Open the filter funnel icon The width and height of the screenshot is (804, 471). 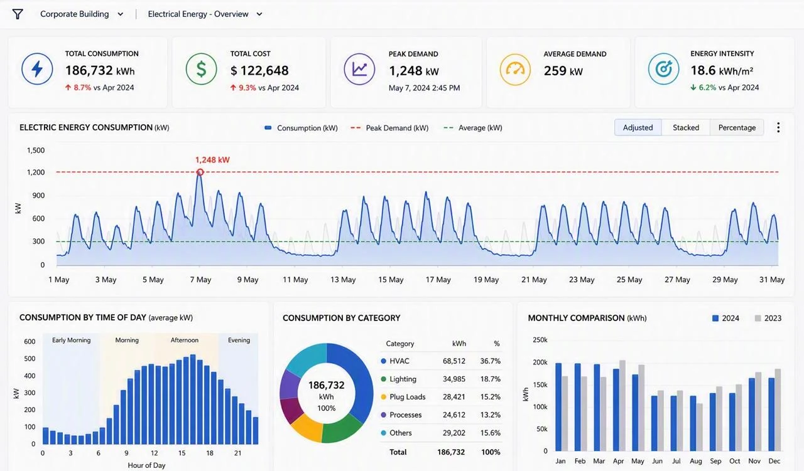18,14
